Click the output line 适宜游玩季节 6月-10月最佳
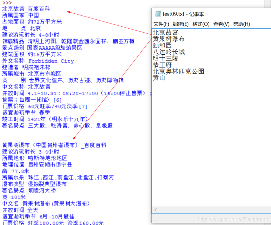Image resolution: width=271 pixels, height=225 pixels. 38,216
